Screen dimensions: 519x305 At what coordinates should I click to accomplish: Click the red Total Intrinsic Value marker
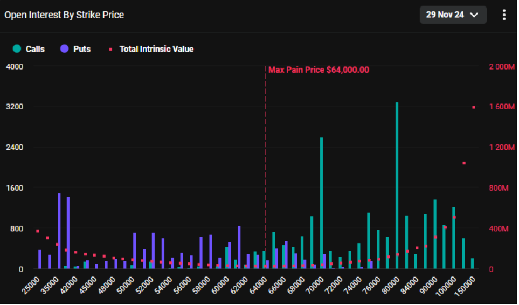click(x=110, y=49)
